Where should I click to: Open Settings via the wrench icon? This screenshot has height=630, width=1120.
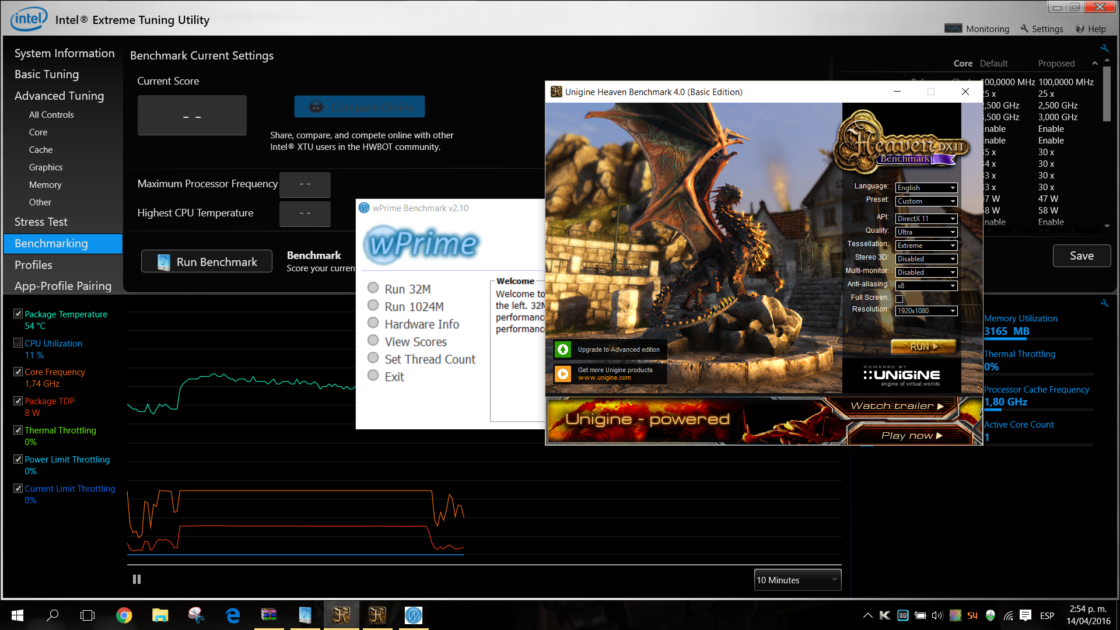(x=1024, y=29)
